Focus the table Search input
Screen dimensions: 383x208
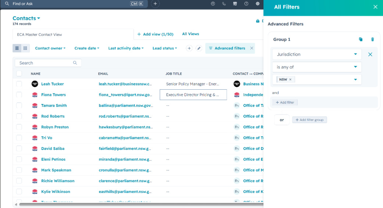pos(48,63)
